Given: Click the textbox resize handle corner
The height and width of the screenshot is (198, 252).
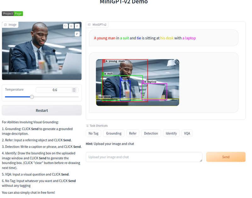Looking at the screenshot, I should [x=201, y=161].
